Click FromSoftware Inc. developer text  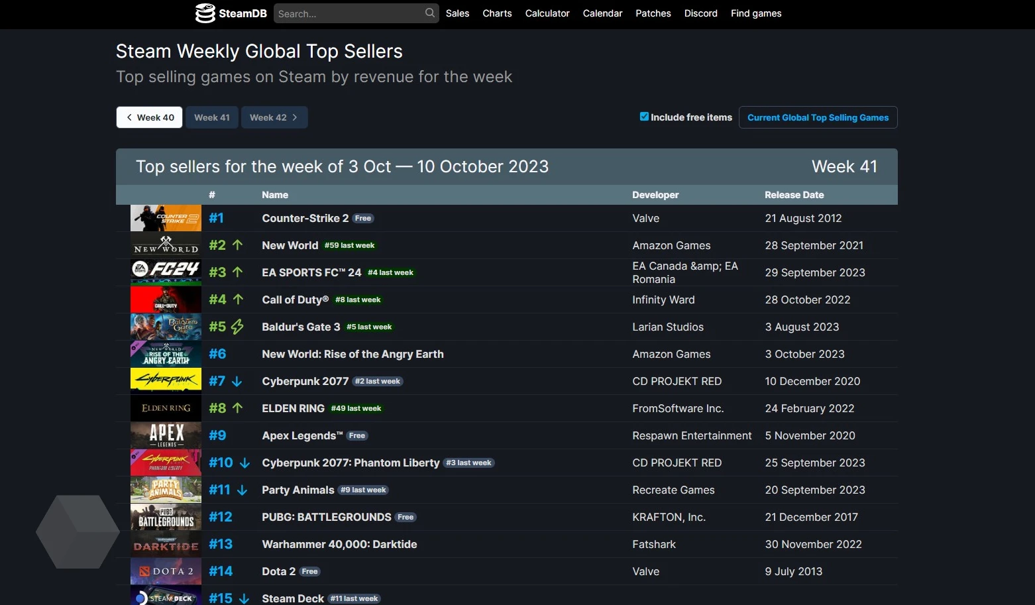(678, 408)
